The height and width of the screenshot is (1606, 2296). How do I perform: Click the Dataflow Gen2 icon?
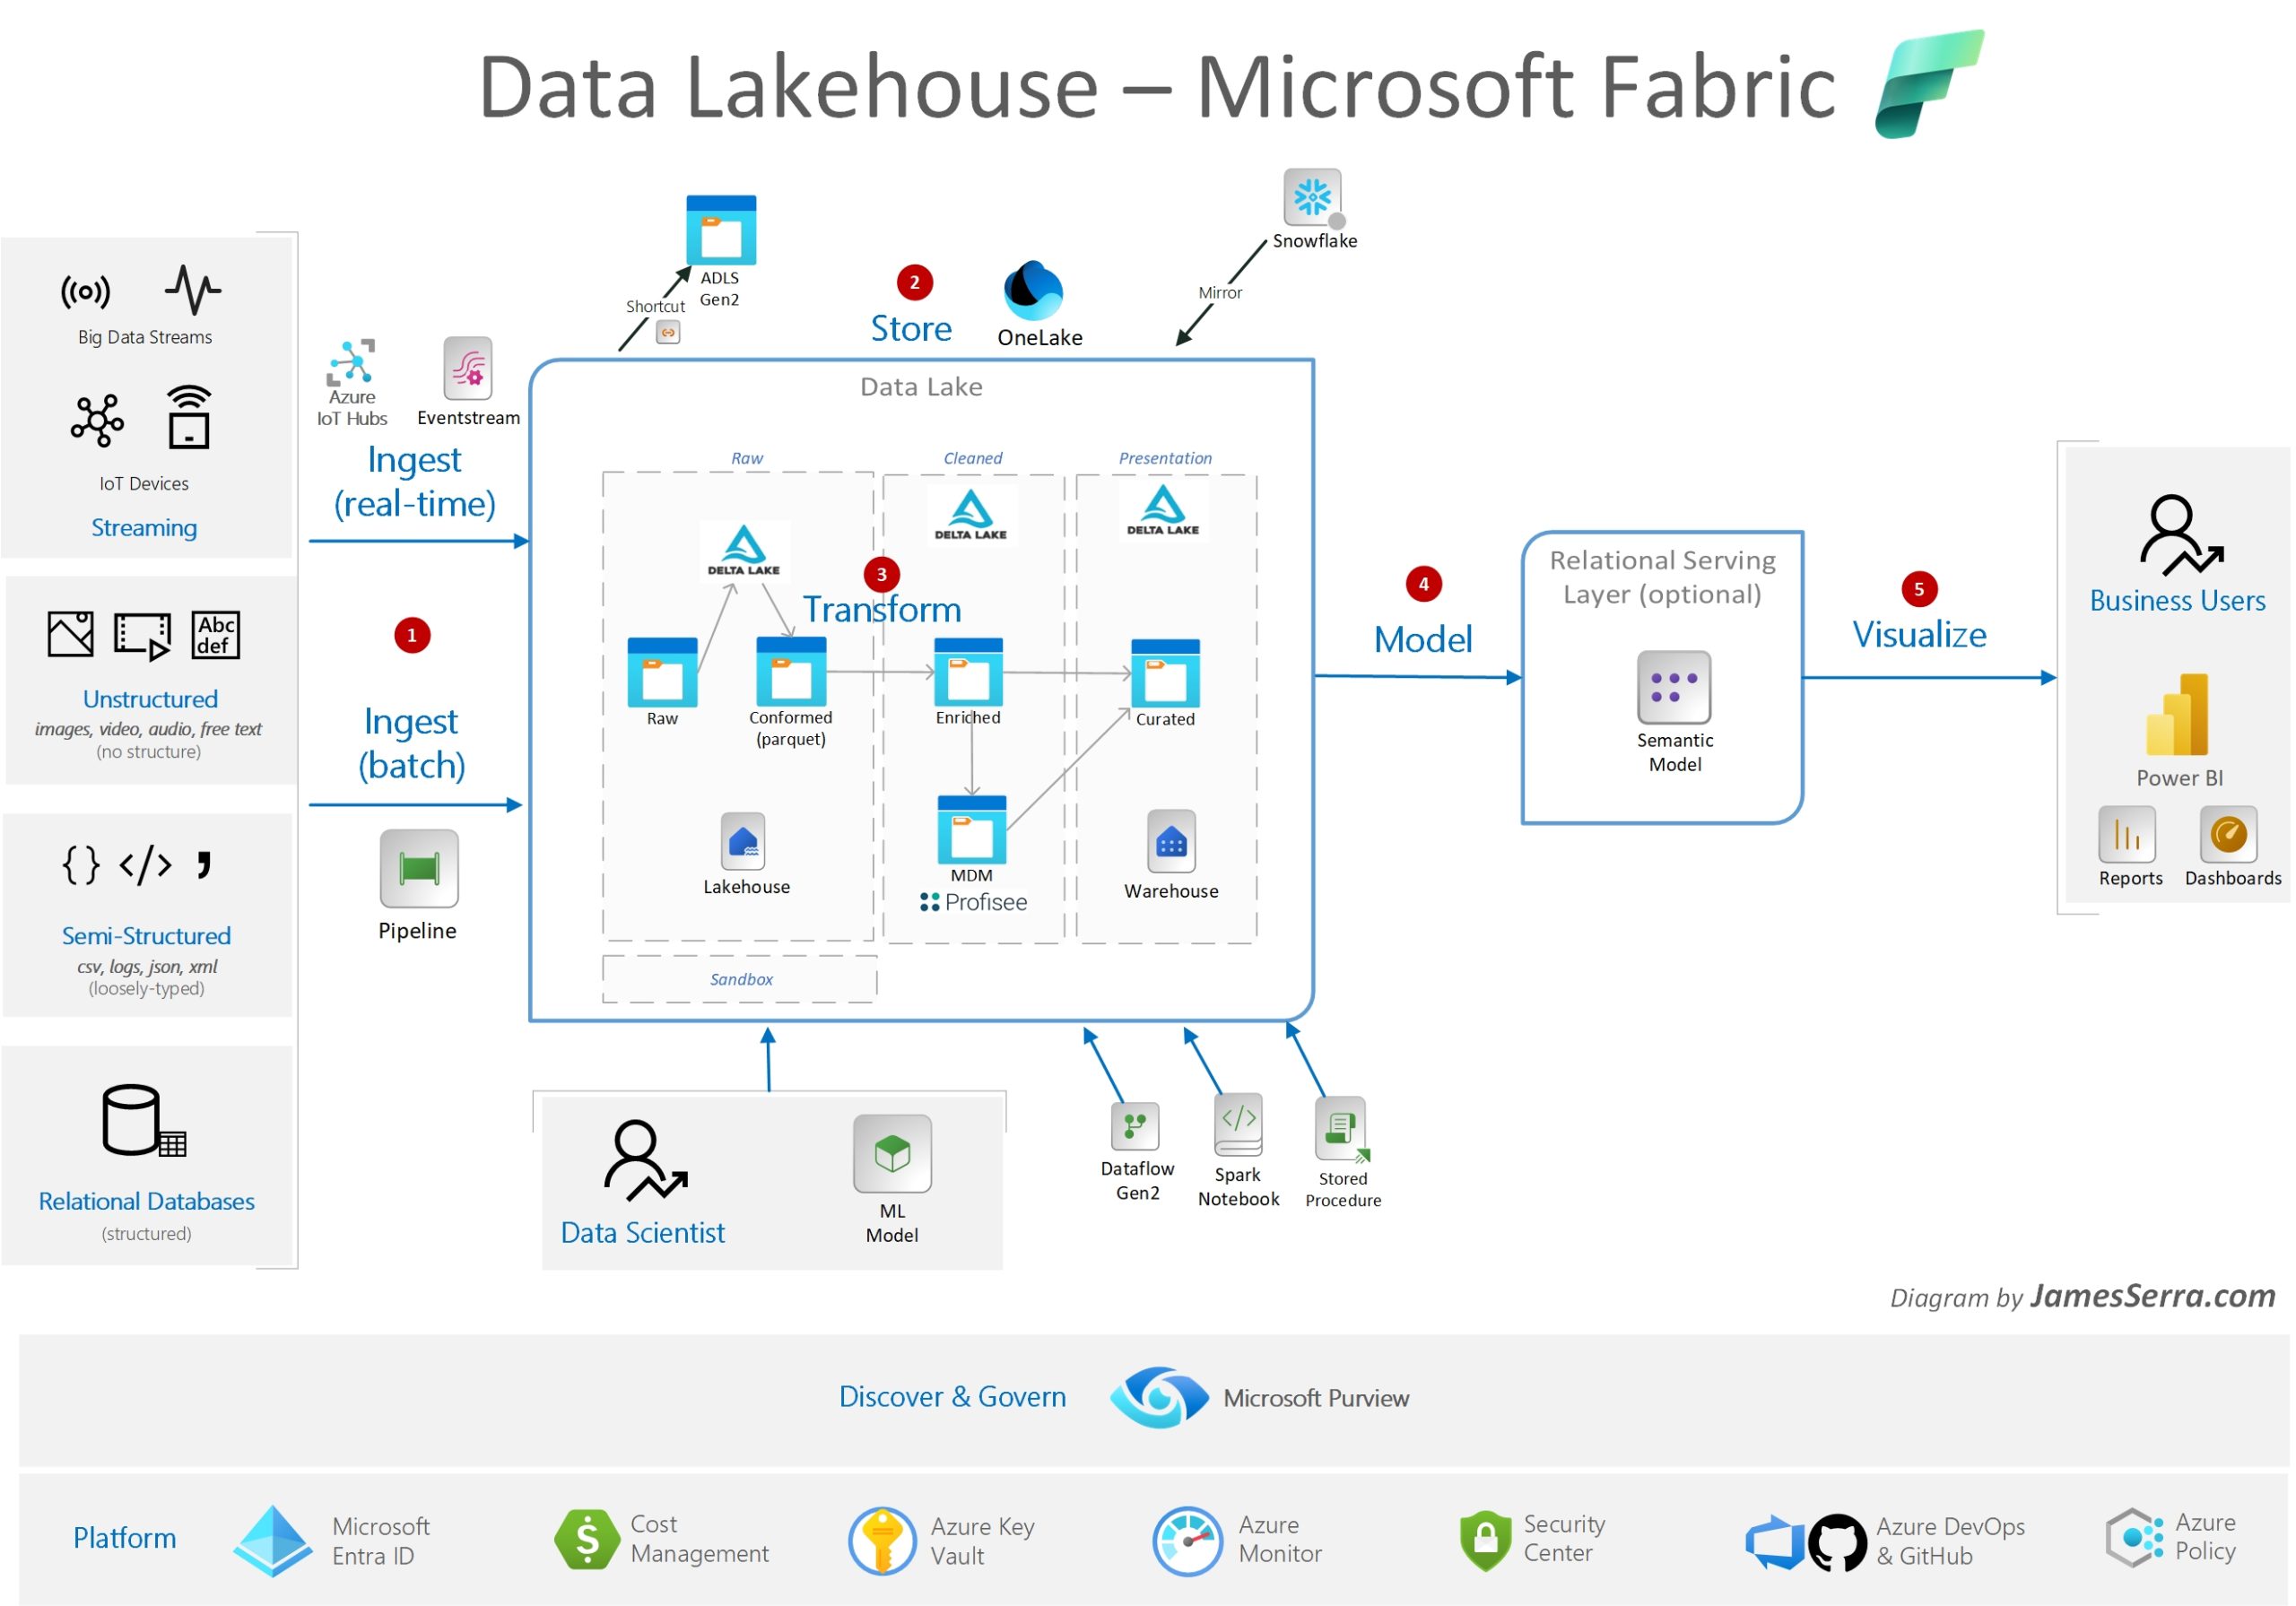pos(1135,1127)
